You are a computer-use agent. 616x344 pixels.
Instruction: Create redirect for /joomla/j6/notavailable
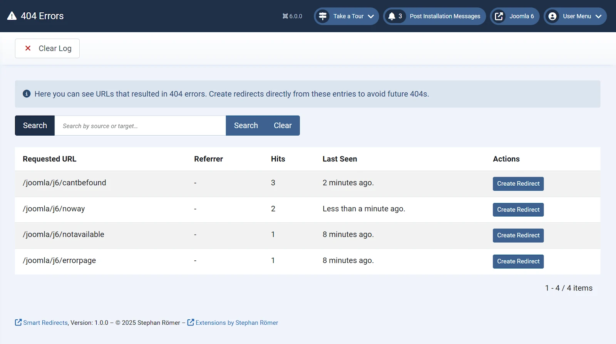(x=518, y=235)
